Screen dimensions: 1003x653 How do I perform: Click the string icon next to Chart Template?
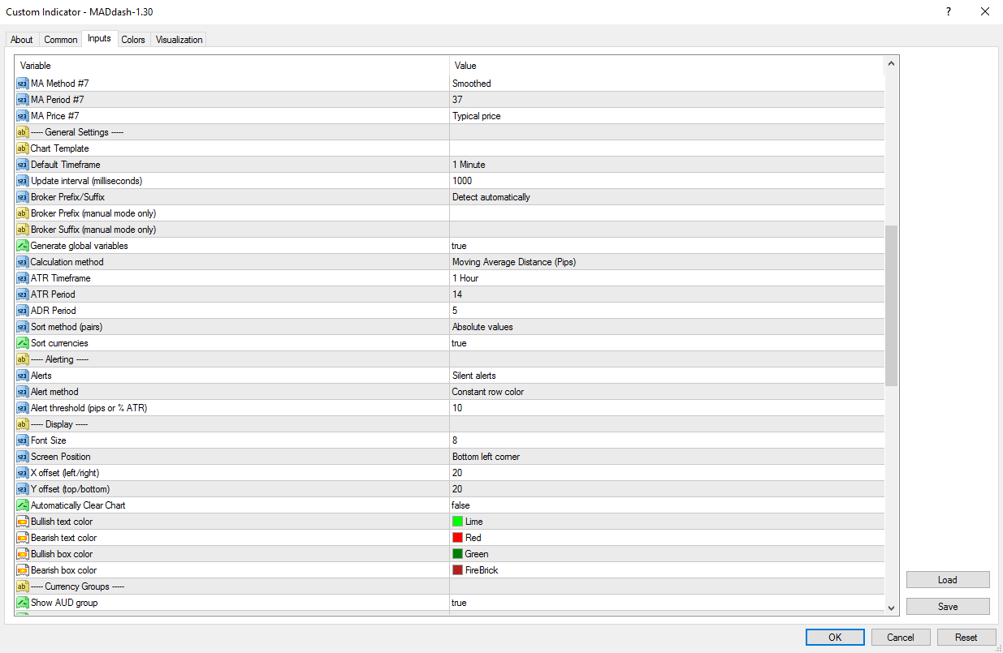[22, 148]
